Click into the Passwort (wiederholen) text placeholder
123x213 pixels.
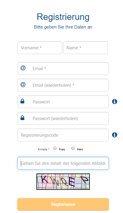click(x=55, y=119)
